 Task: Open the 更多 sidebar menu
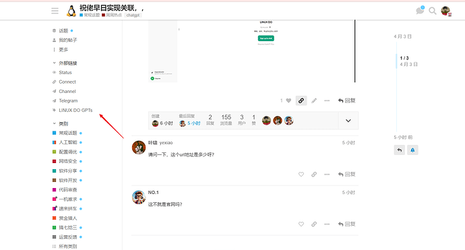pos(61,49)
